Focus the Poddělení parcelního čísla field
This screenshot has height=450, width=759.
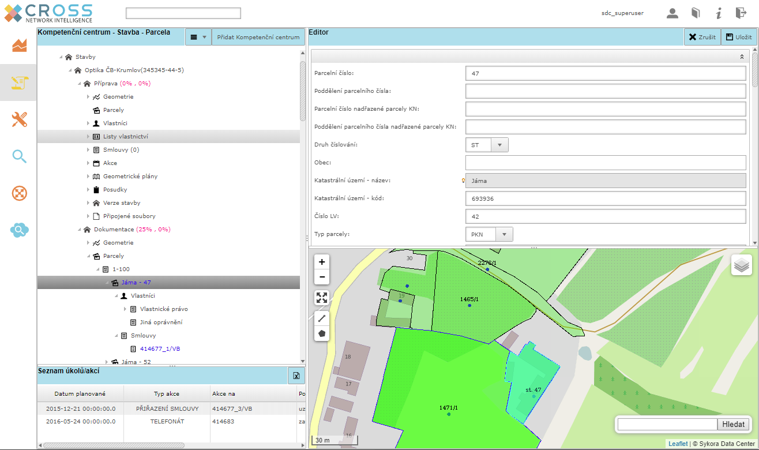point(606,91)
